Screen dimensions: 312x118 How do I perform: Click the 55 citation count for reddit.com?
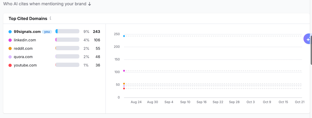coord(98,48)
